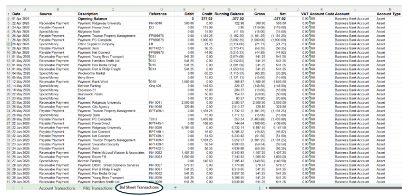
Task: Switch to the Account Transactions sheet tab
Action: (57, 188)
